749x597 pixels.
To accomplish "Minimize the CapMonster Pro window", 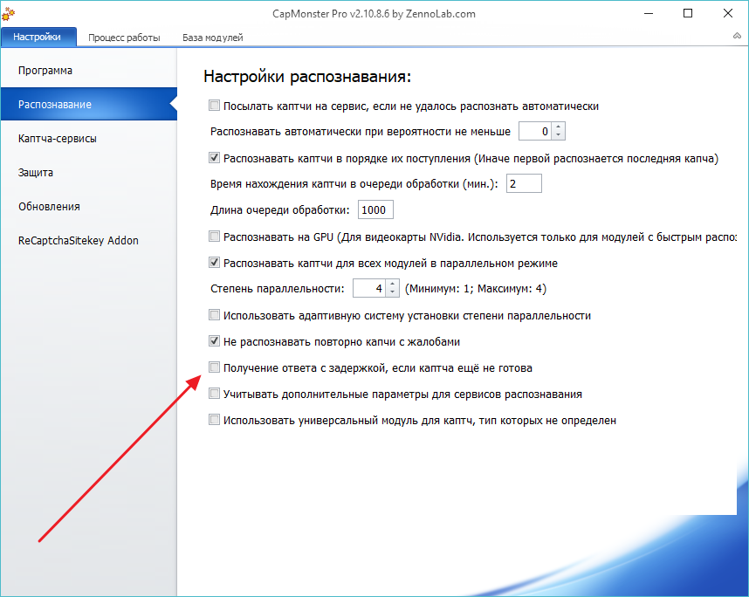I will (x=649, y=13).
